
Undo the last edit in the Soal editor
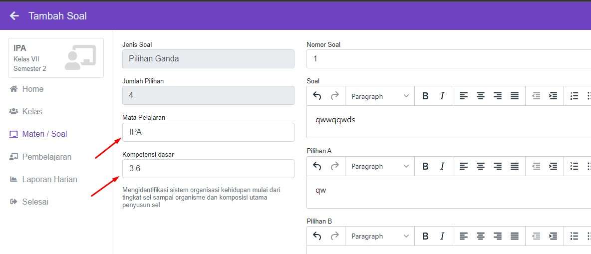click(x=317, y=96)
